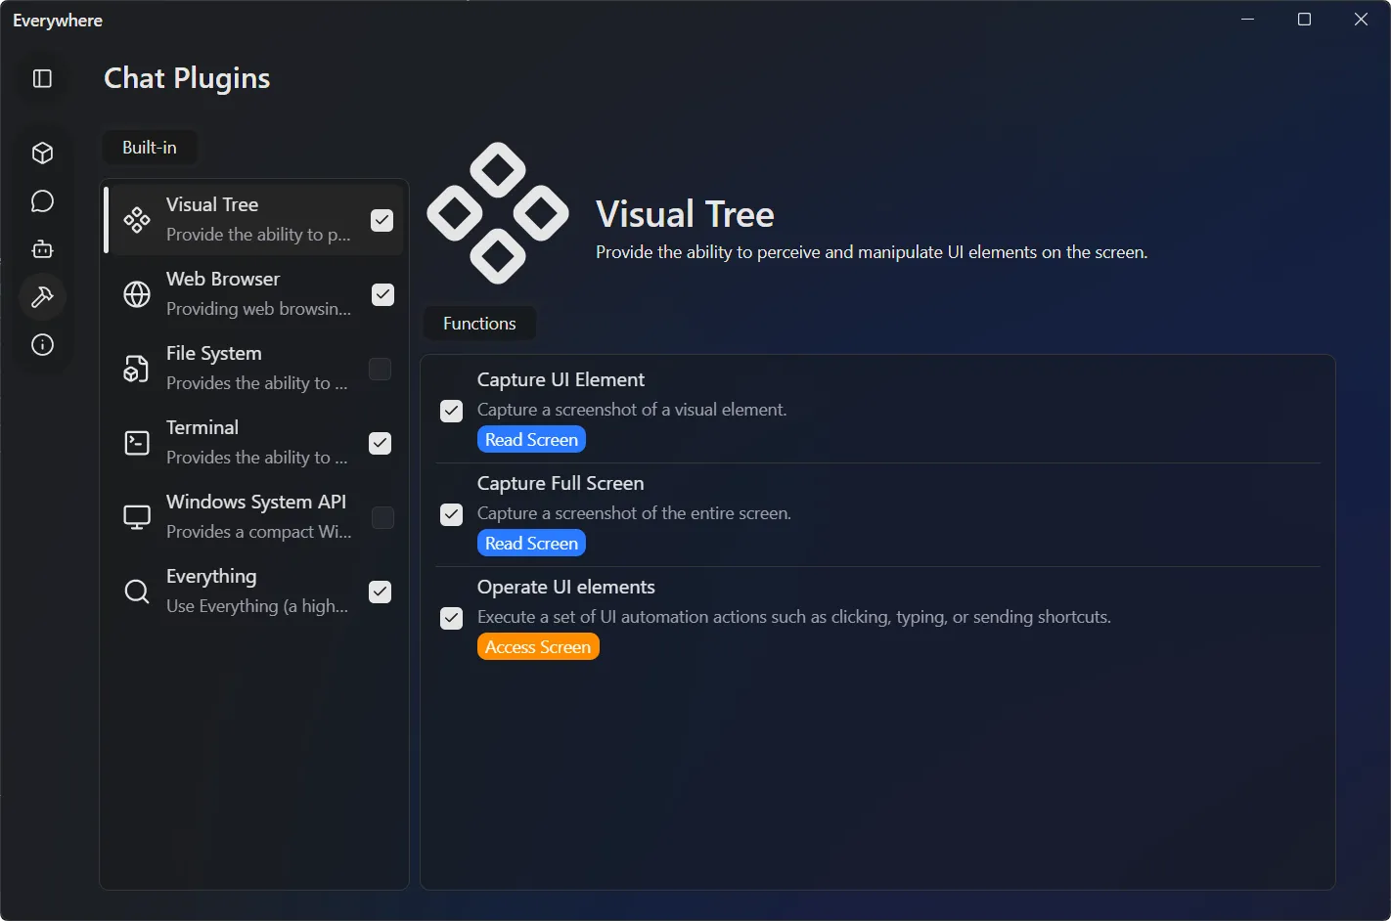Click the Access Screen permission badge
Screen dimensions: 1391x921
(x=537, y=646)
